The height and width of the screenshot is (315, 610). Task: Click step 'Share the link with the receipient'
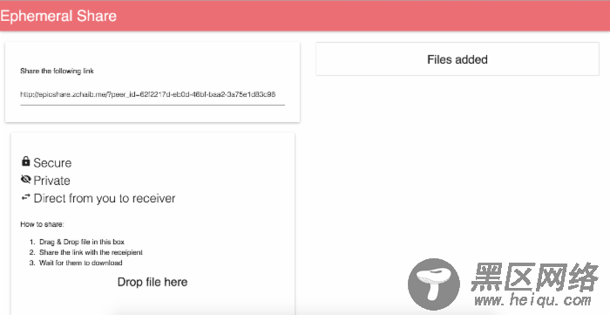(x=91, y=252)
